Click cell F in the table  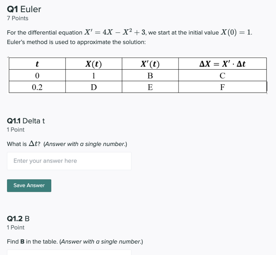222,87
